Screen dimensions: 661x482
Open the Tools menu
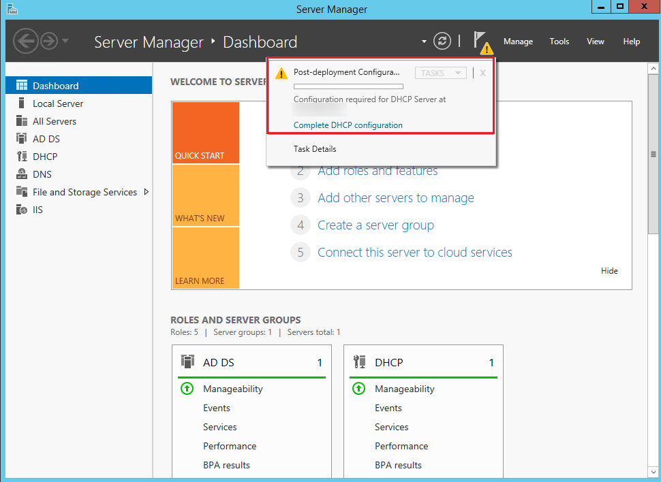559,42
